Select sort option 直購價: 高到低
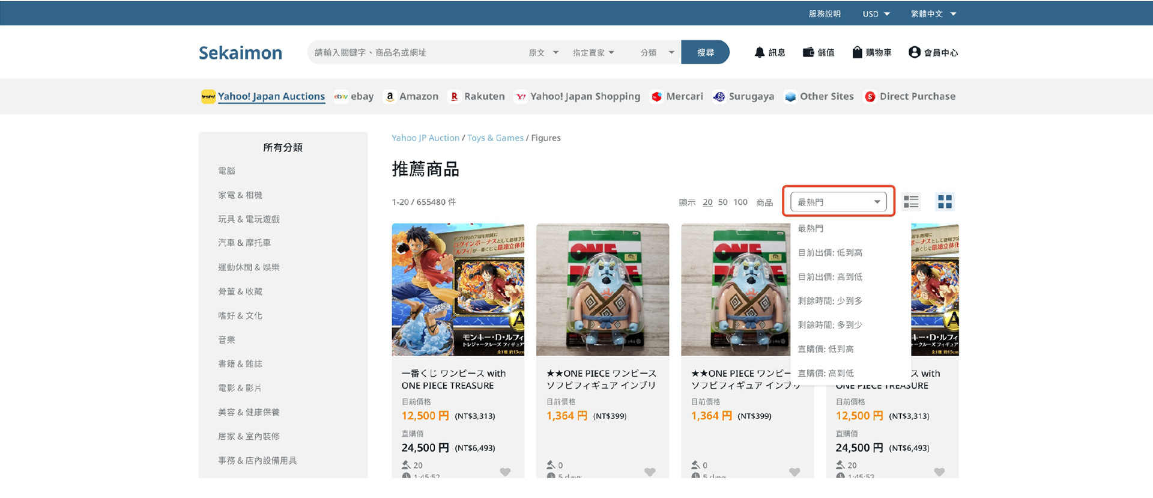 click(826, 373)
